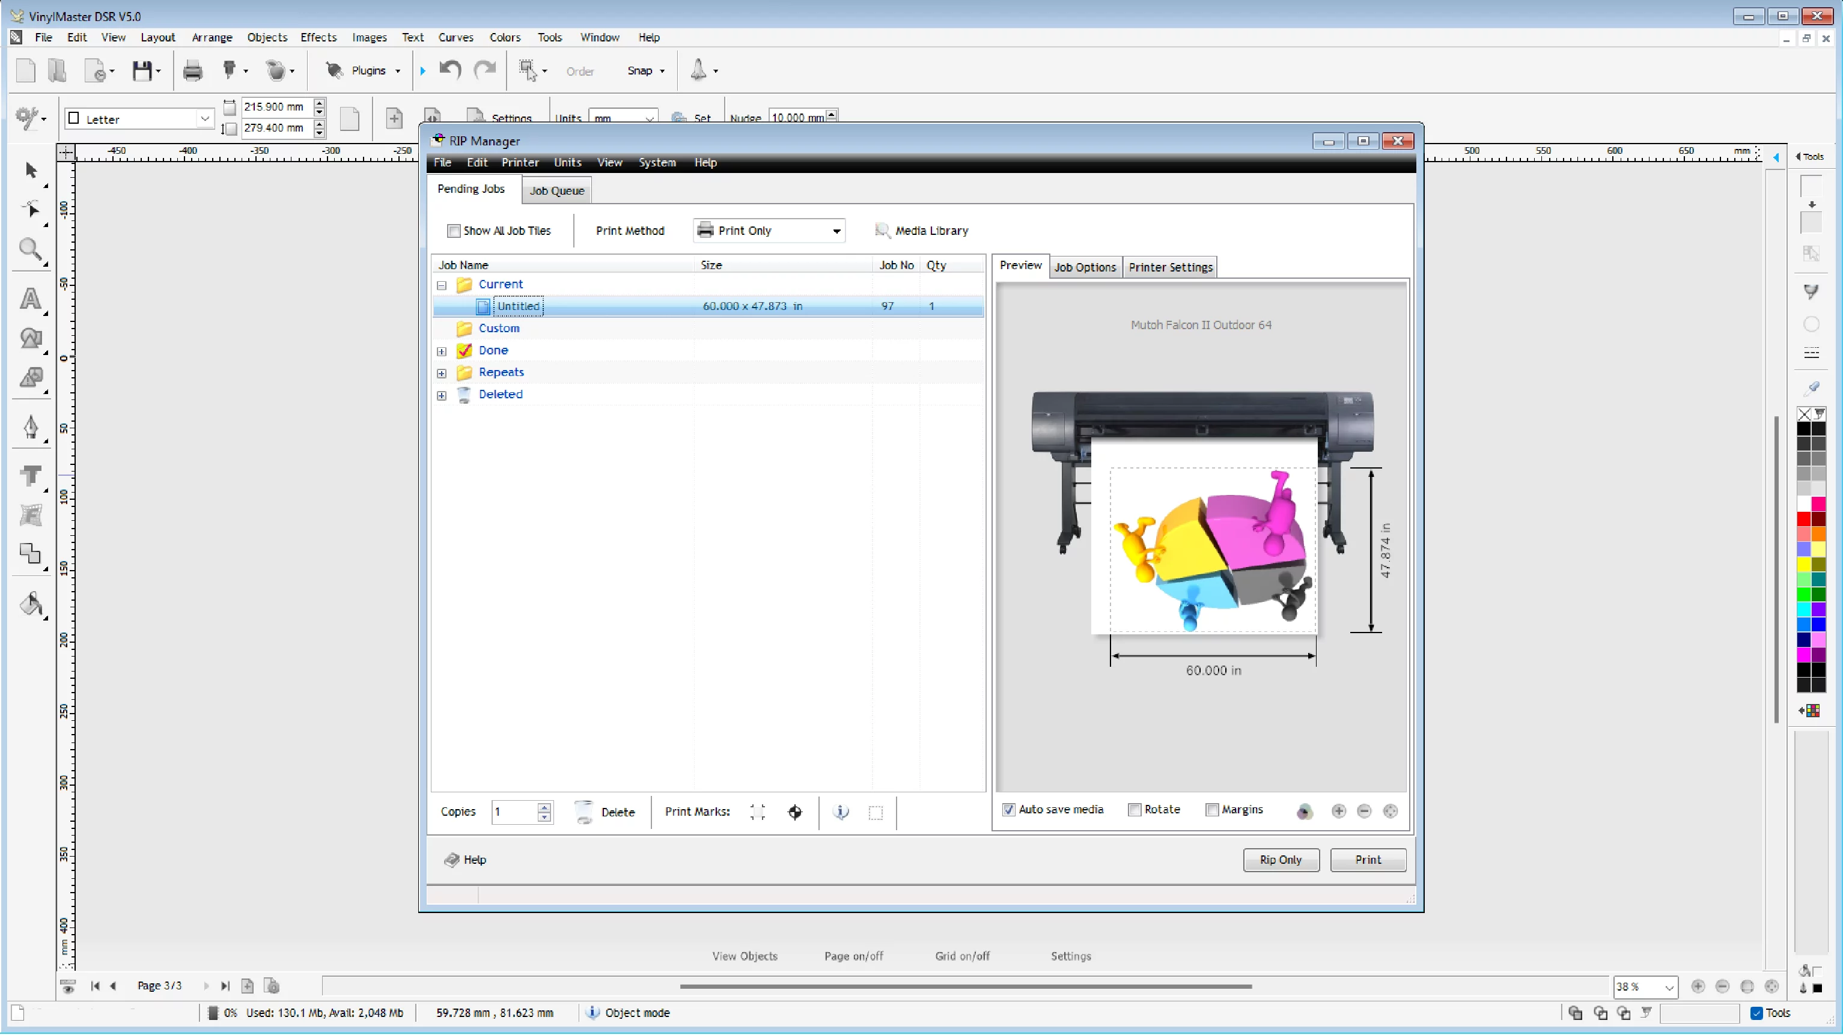This screenshot has height=1035, width=1843.
Task: Uncheck Auto save media checkbox
Action: click(1009, 810)
